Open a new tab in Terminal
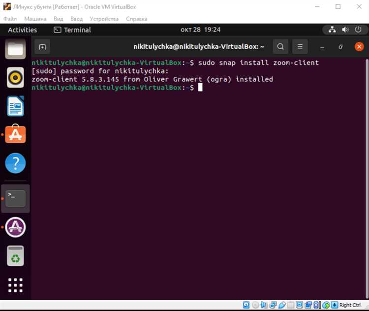The height and width of the screenshot is (311, 369). click(x=42, y=47)
